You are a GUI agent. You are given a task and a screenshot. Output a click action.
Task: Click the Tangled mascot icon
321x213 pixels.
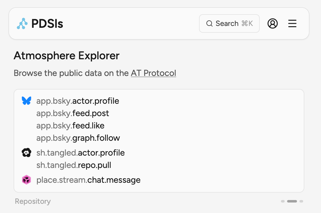pos(26,152)
